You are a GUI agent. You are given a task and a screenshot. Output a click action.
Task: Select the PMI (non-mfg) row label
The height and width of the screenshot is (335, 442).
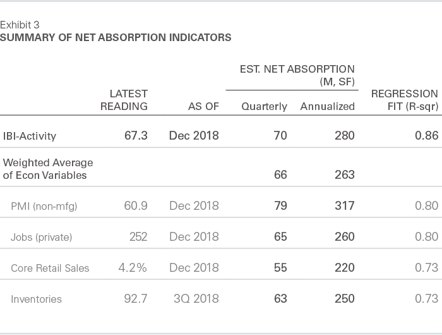(x=44, y=205)
